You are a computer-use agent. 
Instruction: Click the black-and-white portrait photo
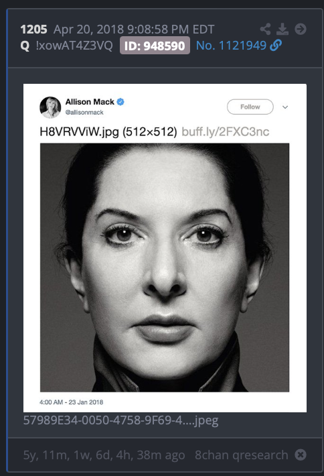[x=165, y=267]
